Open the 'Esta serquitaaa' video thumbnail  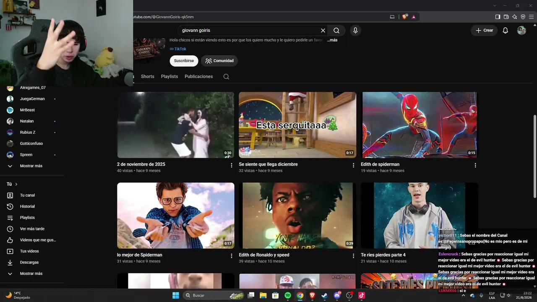pos(297,125)
